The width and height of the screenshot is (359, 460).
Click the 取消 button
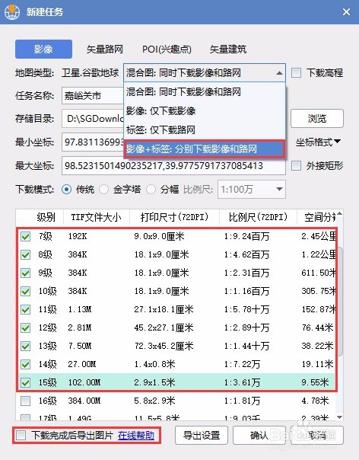[x=317, y=436]
